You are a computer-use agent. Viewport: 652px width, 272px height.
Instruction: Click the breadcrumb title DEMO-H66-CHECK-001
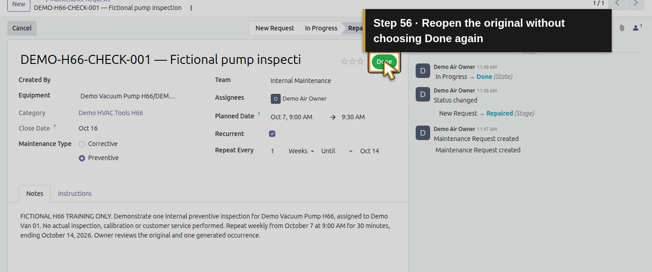click(x=108, y=8)
